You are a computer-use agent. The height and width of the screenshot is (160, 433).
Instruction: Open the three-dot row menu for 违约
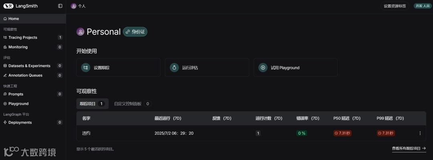tap(420, 133)
